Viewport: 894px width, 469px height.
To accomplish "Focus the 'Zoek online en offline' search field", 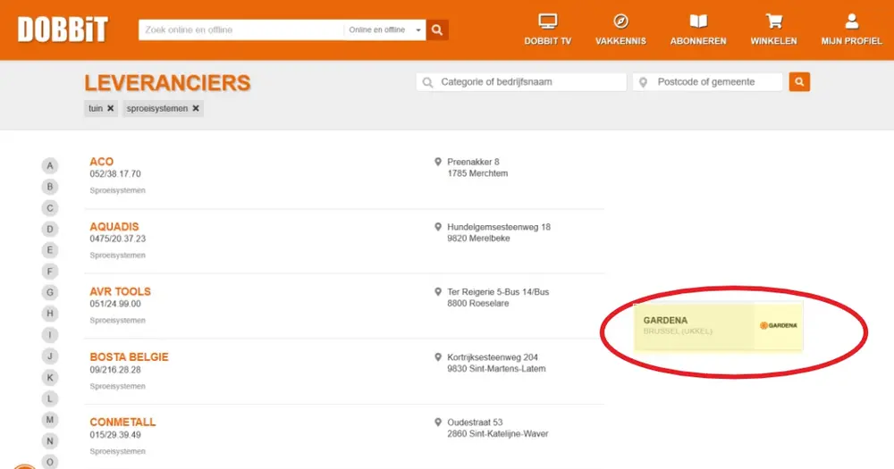I will point(241,29).
